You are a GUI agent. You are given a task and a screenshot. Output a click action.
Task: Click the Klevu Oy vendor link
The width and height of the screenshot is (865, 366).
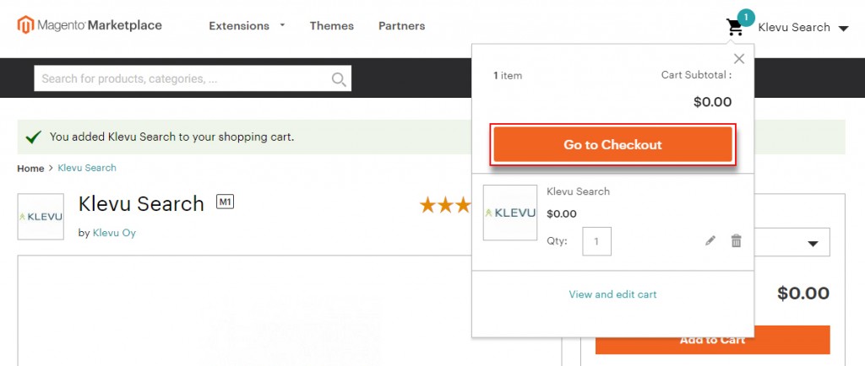tap(114, 233)
